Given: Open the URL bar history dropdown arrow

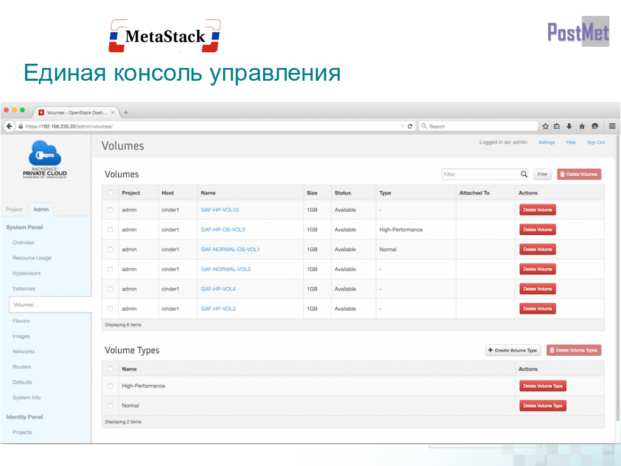Looking at the screenshot, I should 402,126.
